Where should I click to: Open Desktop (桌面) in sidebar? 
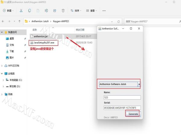(x=11, y=39)
